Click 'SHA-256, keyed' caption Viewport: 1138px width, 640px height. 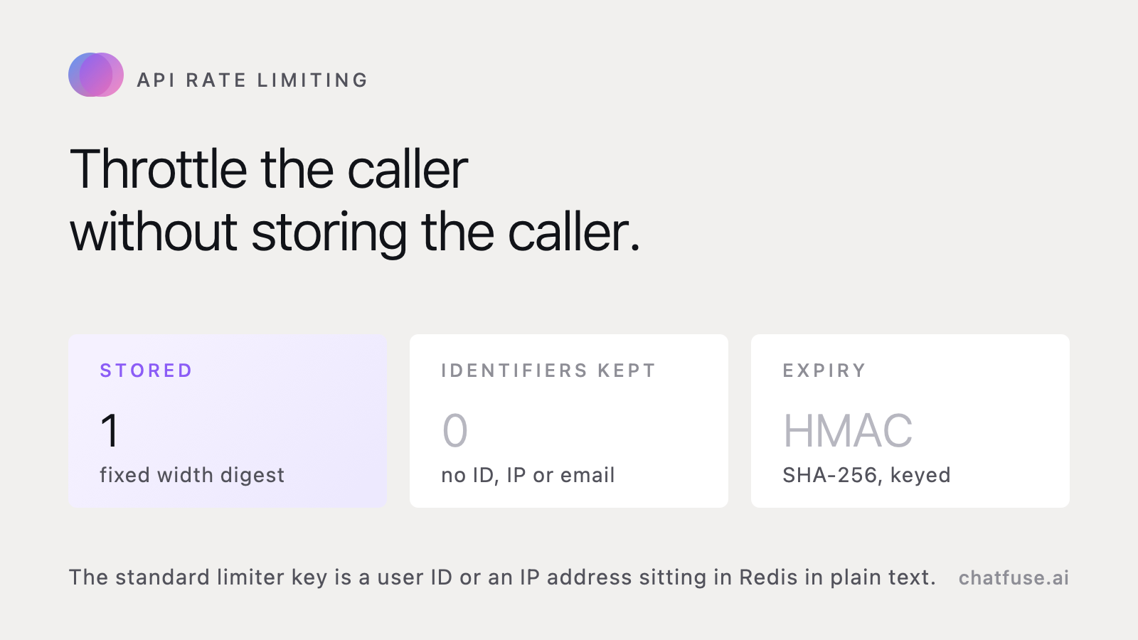tap(866, 475)
